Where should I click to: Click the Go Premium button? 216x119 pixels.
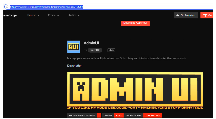click(186, 15)
